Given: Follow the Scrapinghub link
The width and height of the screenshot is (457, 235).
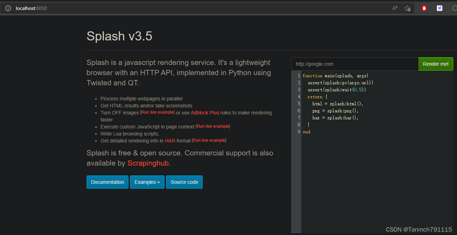Looking at the screenshot, I should pos(148,163).
